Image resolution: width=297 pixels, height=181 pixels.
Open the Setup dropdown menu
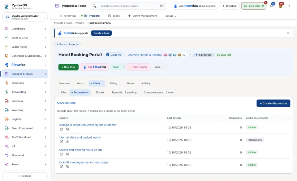pos(170,16)
